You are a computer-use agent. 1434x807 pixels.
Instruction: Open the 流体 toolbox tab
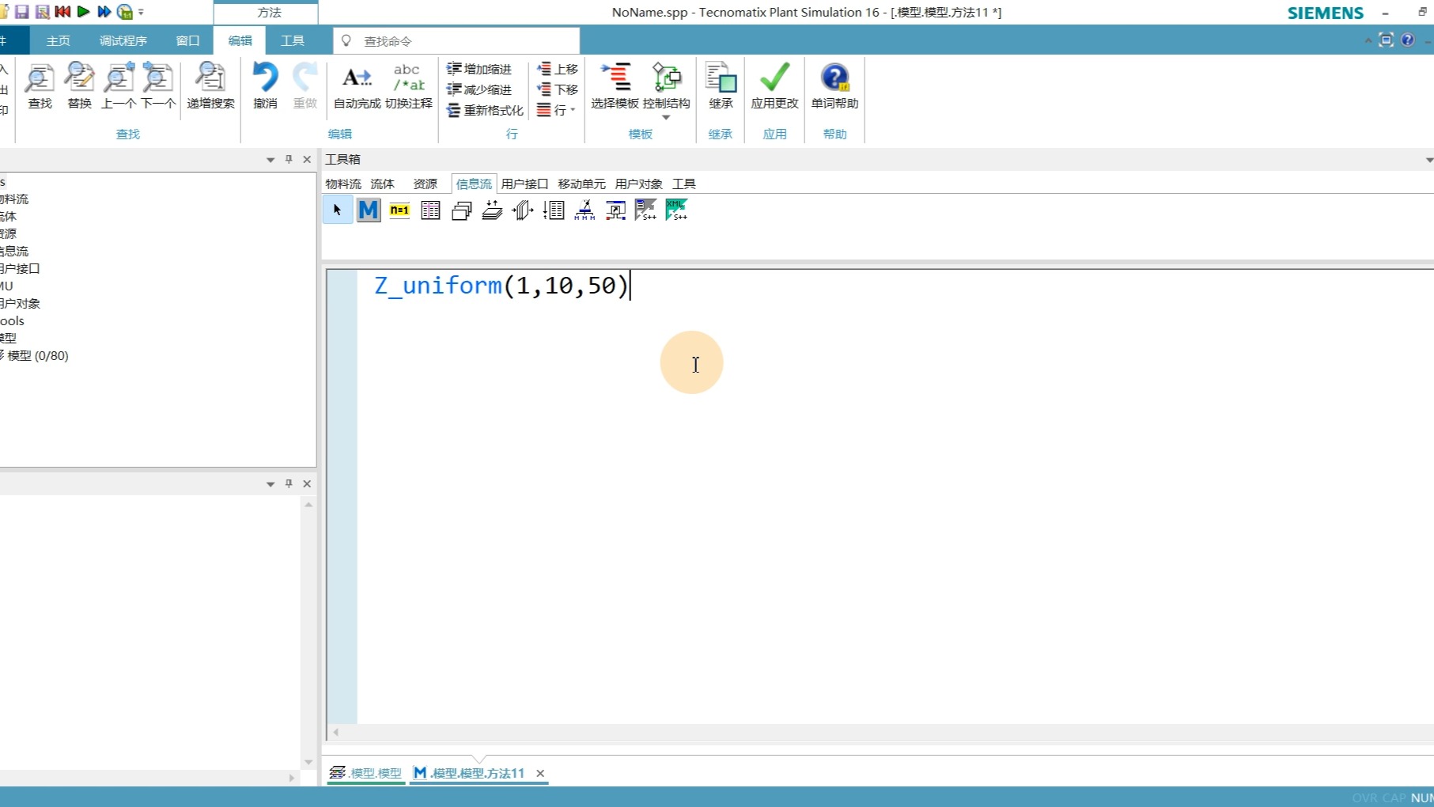pos(382,184)
